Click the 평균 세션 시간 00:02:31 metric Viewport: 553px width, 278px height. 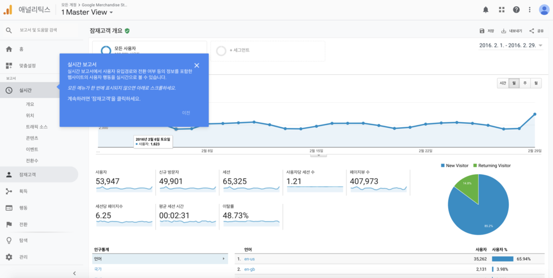188,215
